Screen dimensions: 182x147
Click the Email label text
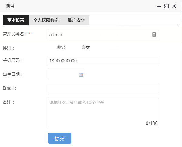pyautogui.click(x=10, y=88)
